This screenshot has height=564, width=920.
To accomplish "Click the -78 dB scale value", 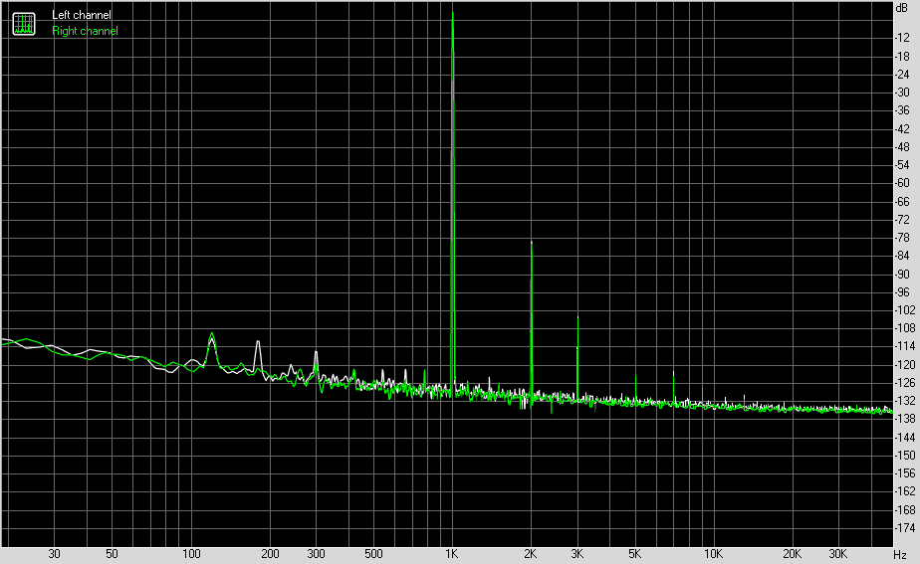I will 902,238.
